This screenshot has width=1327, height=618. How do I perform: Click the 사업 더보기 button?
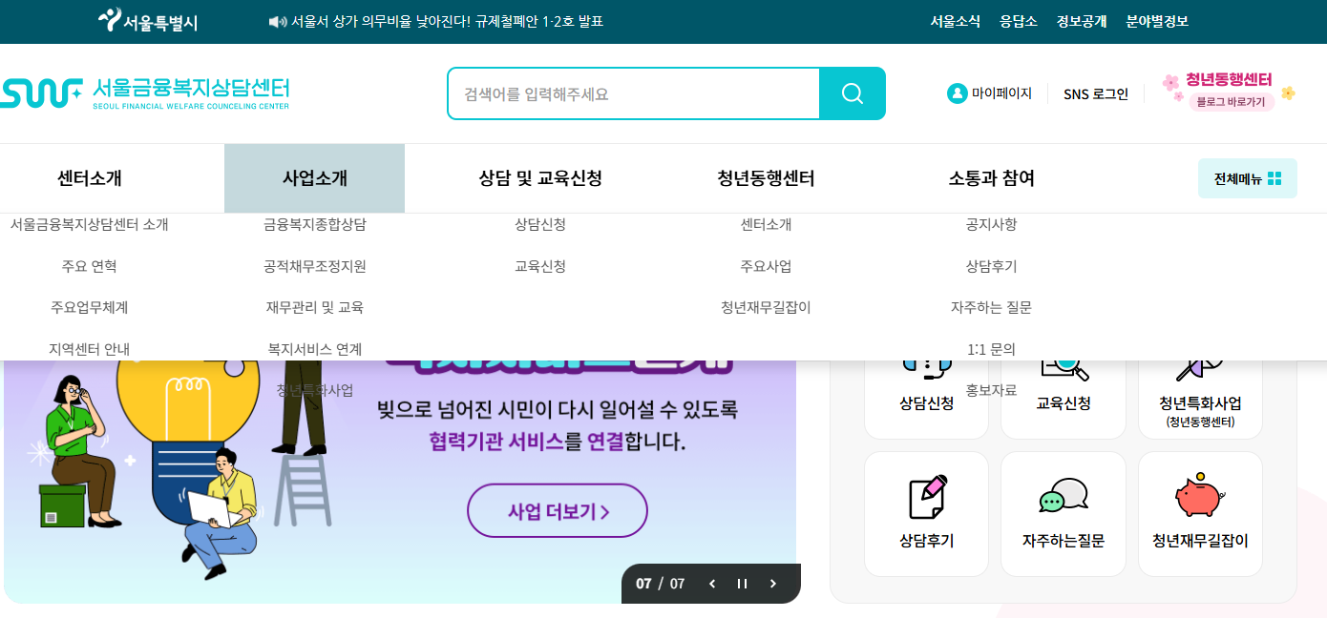[558, 511]
